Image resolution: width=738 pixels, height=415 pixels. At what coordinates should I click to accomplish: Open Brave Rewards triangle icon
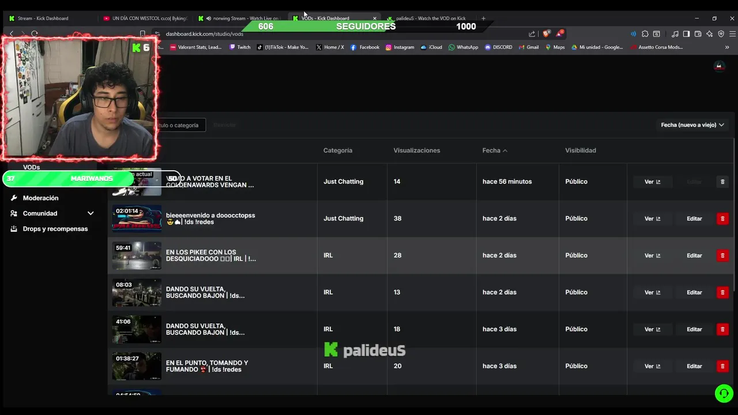[559, 33]
